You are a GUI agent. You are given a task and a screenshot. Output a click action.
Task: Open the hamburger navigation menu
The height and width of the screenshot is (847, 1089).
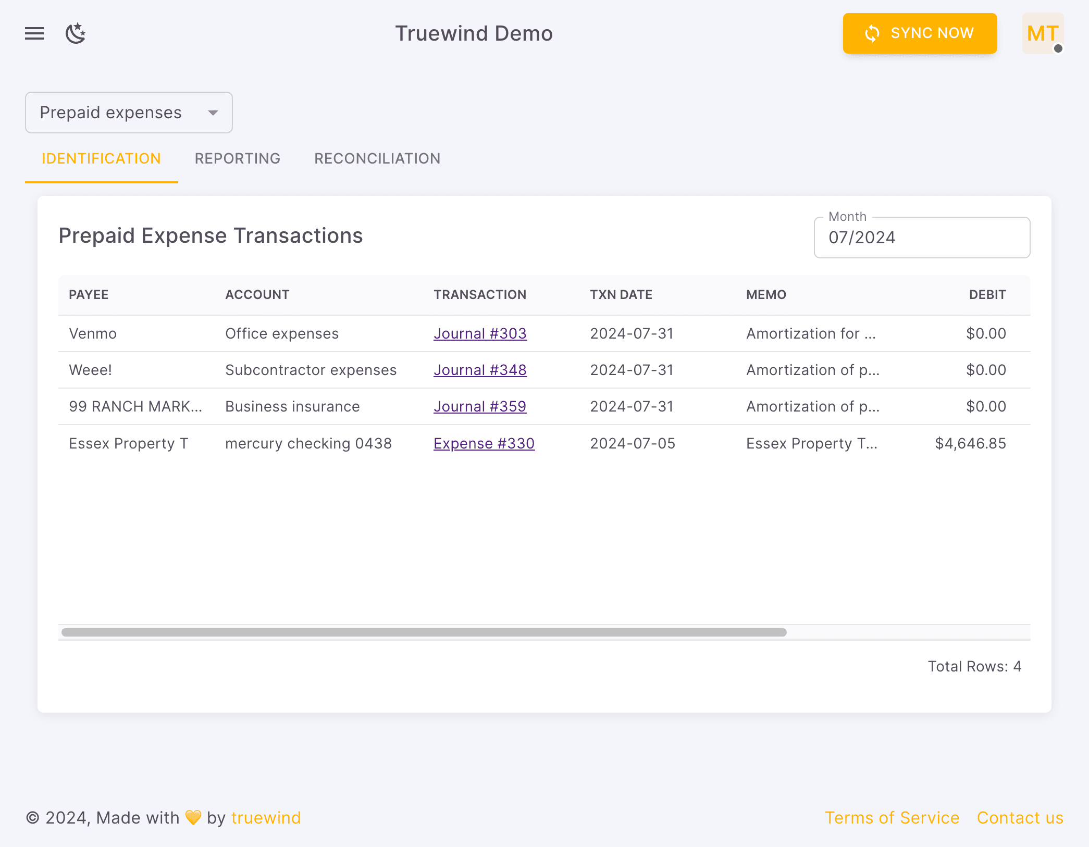point(34,33)
